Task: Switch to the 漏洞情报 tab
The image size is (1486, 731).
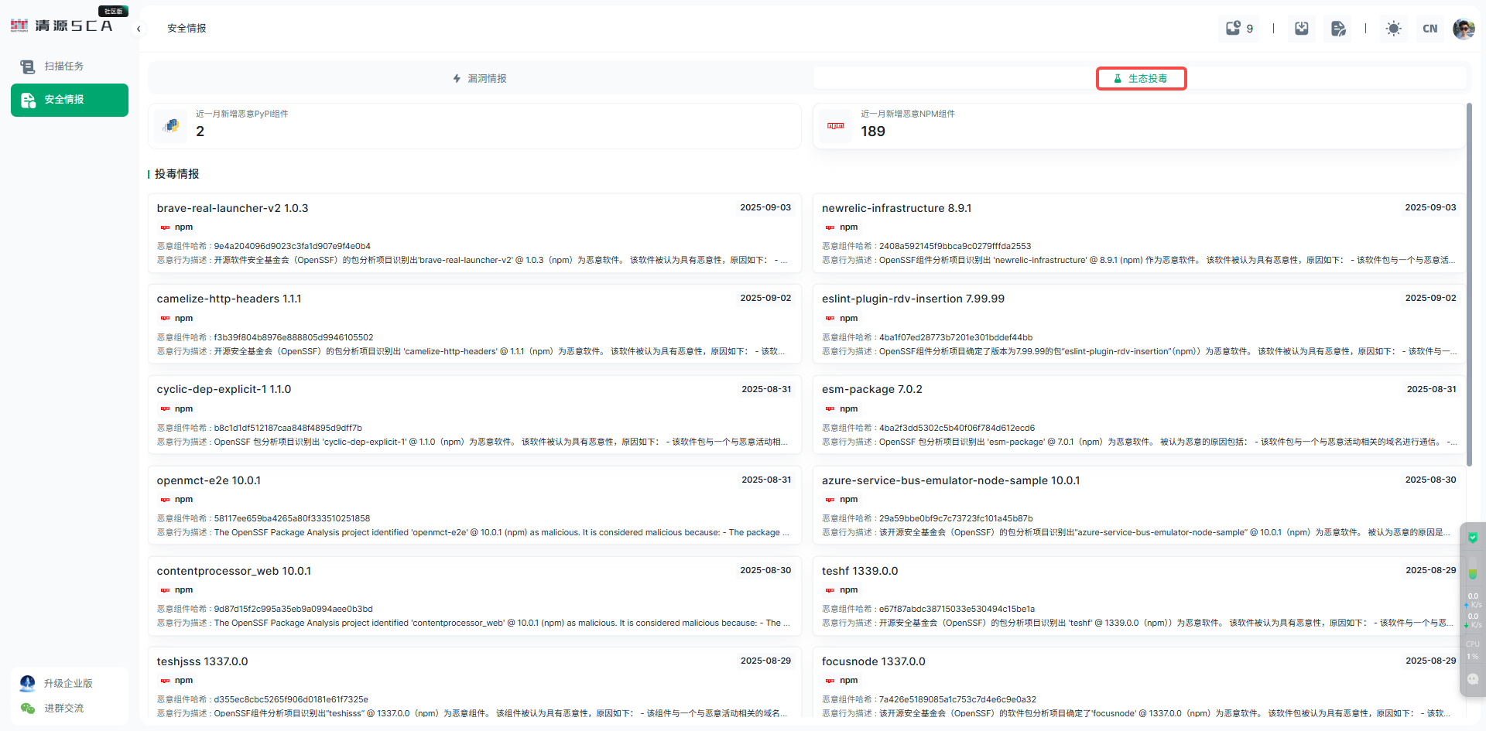Action: point(480,79)
